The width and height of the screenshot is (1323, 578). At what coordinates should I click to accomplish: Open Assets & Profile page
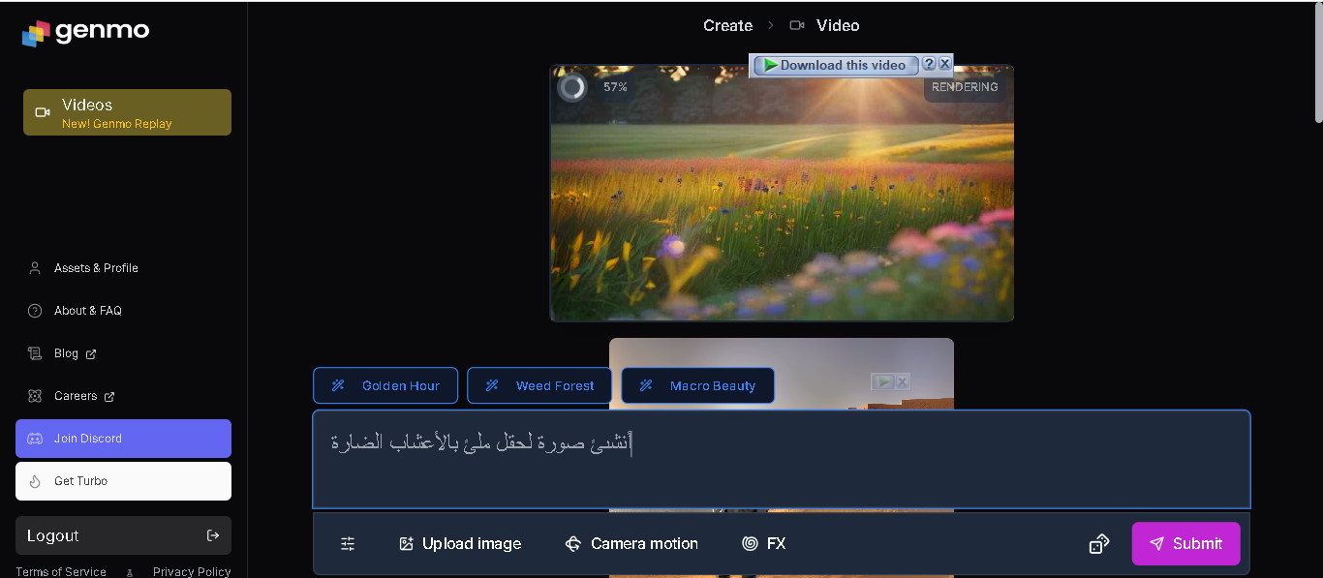[x=96, y=268]
